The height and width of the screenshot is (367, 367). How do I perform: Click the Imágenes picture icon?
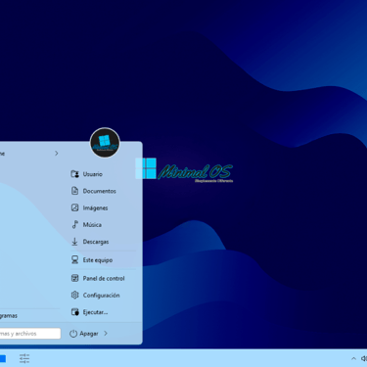75,207
